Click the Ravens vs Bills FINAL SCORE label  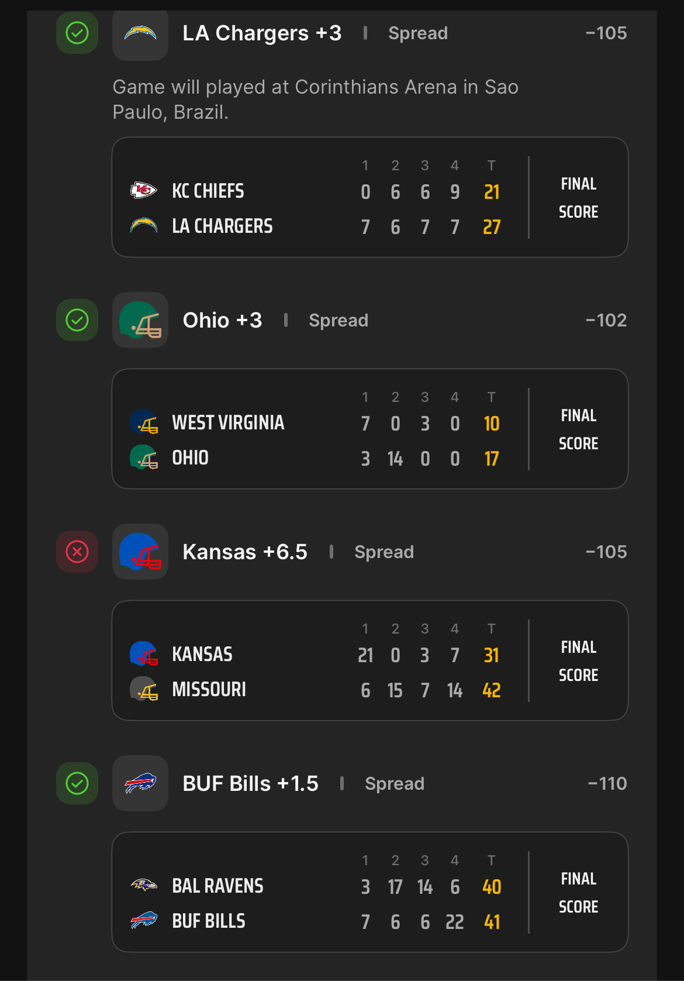579,893
